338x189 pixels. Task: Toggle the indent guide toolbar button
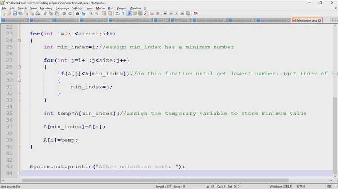[129, 13]
